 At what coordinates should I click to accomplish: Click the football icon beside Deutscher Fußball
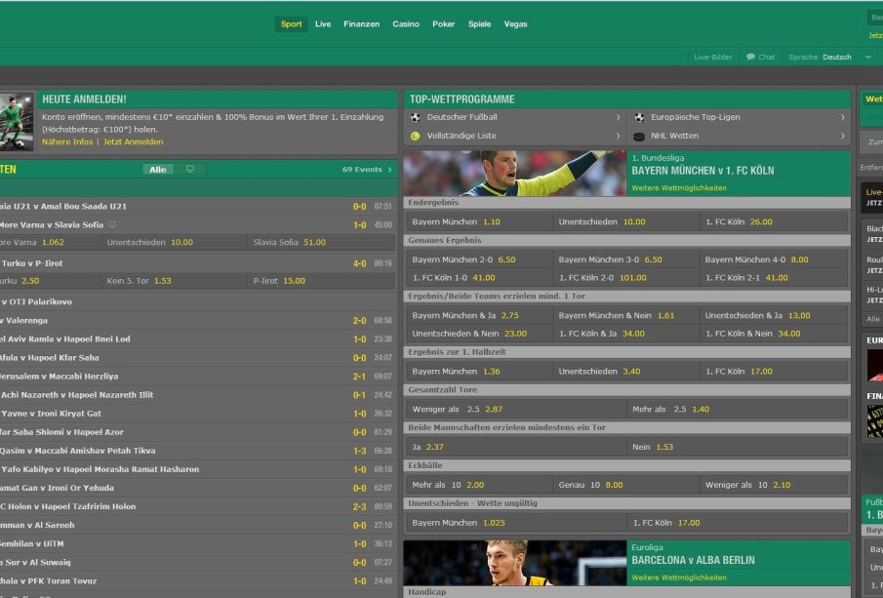[x=416, y=117]
